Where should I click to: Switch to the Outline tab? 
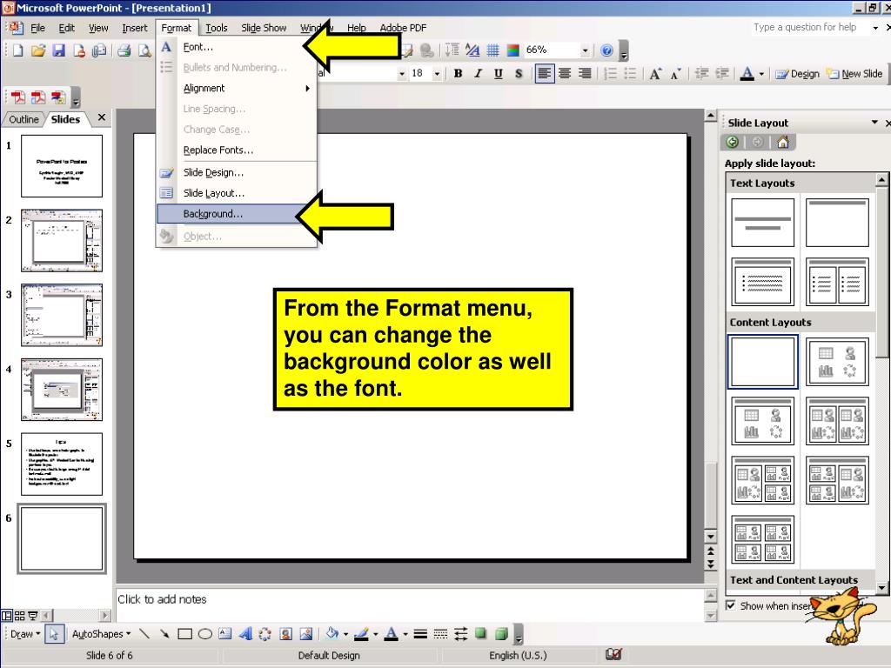coord(23,119)
